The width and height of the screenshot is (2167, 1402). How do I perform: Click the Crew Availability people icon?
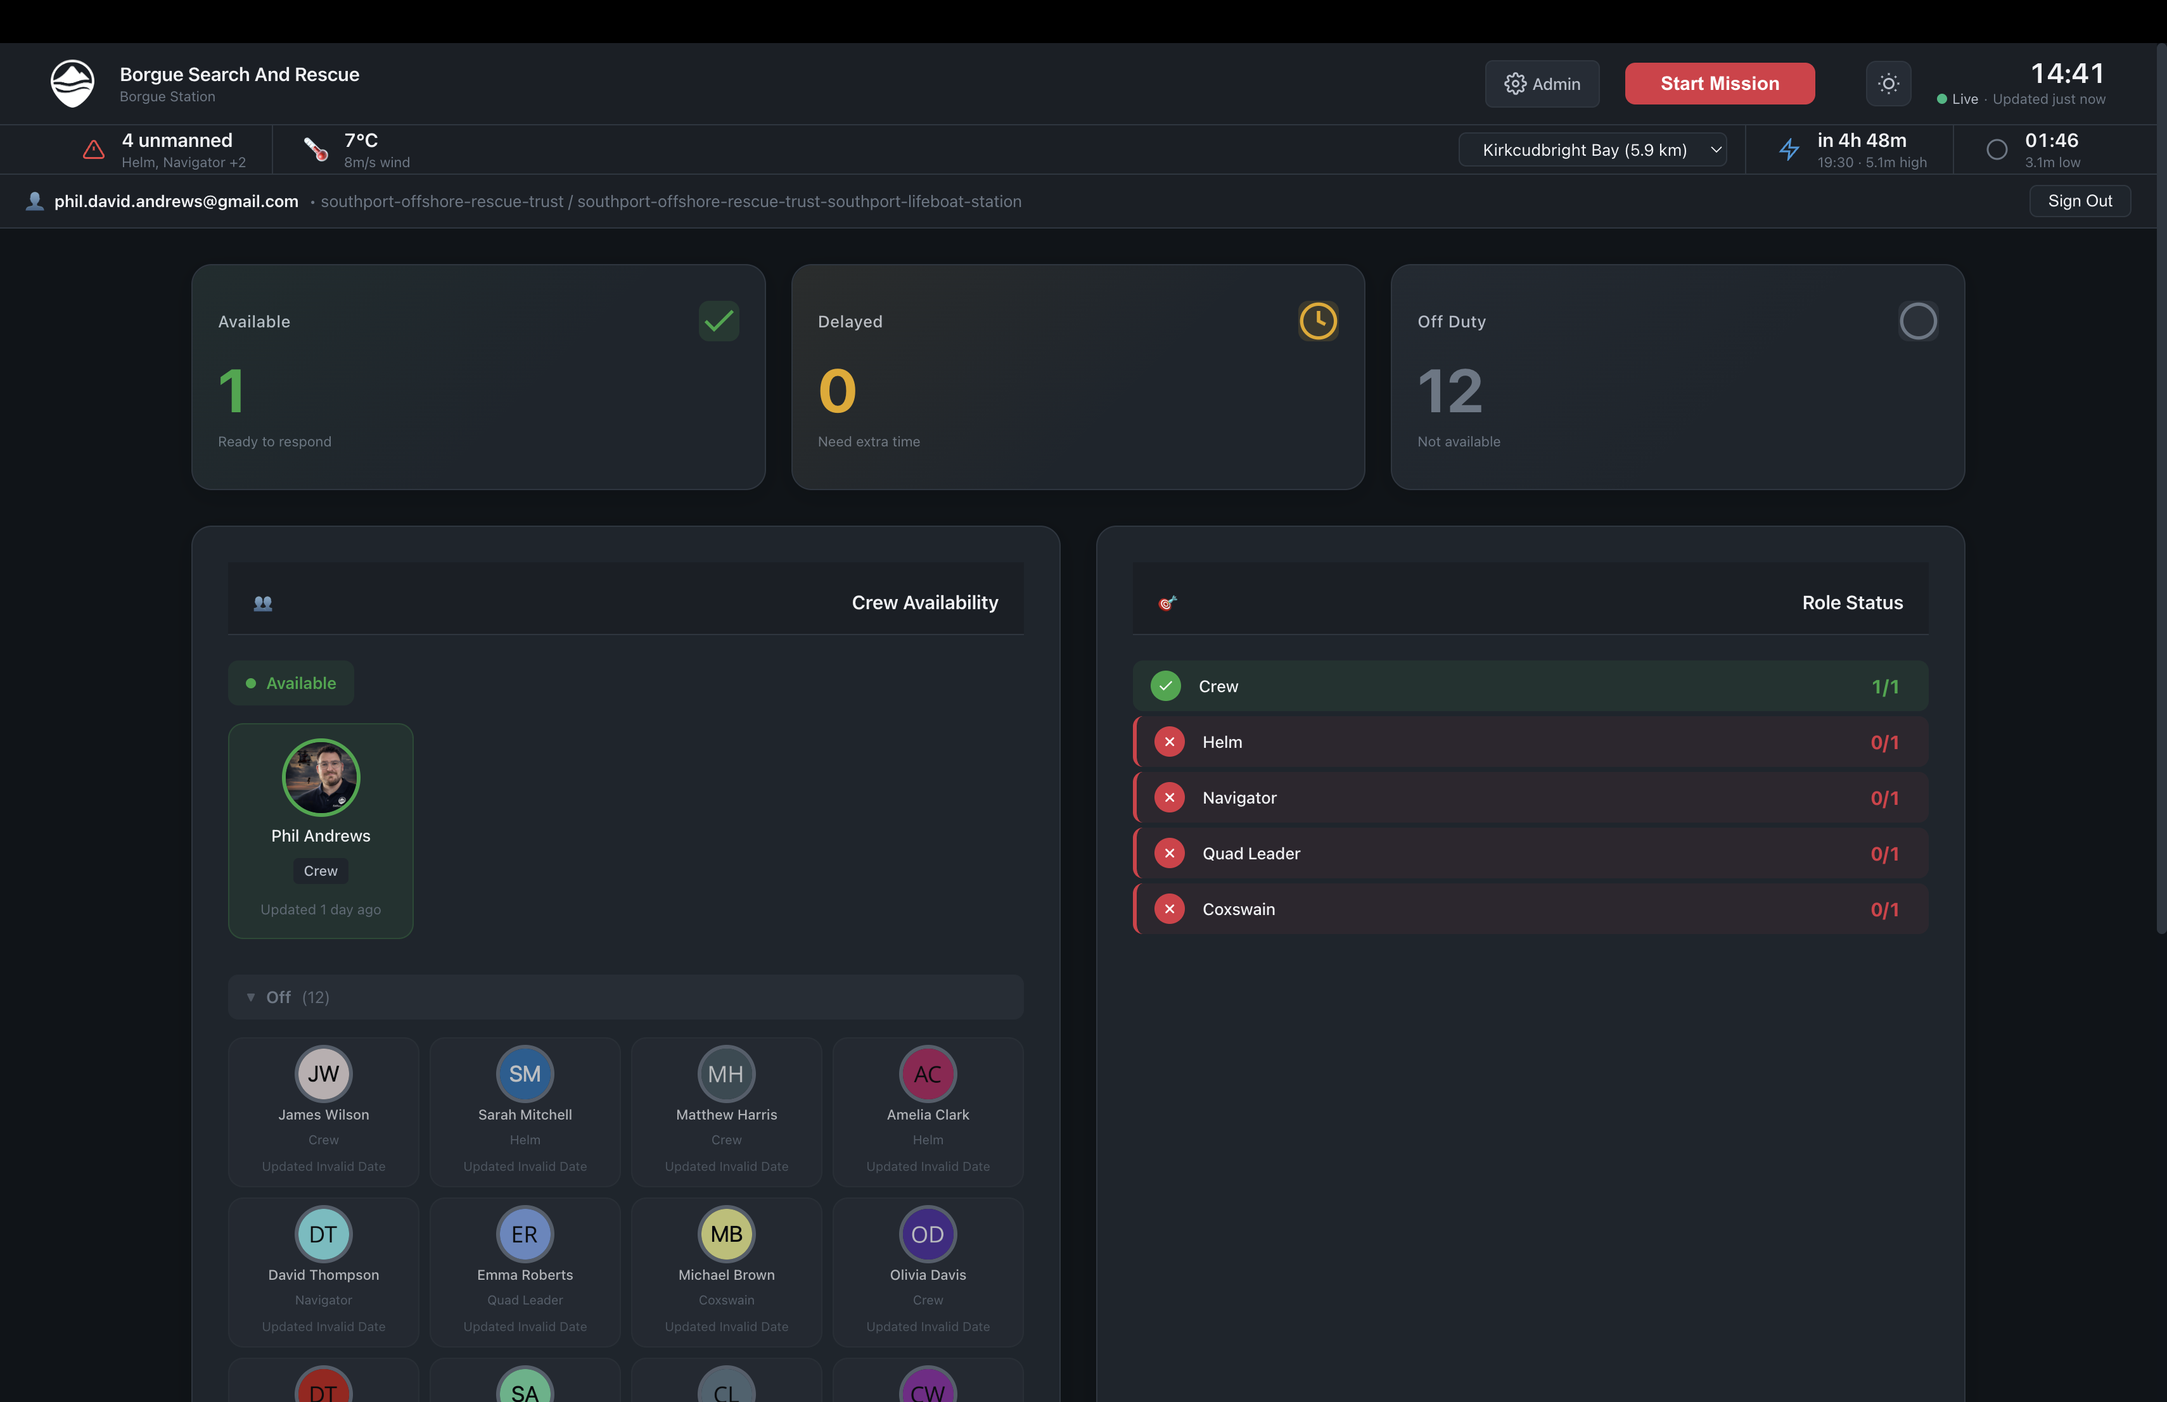pyautogui.click(x=263, y=602)
